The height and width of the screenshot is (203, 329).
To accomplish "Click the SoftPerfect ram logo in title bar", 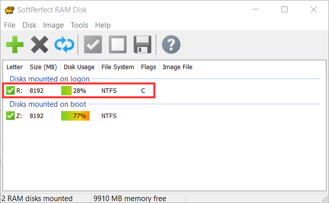I will [x=9, y=10].
